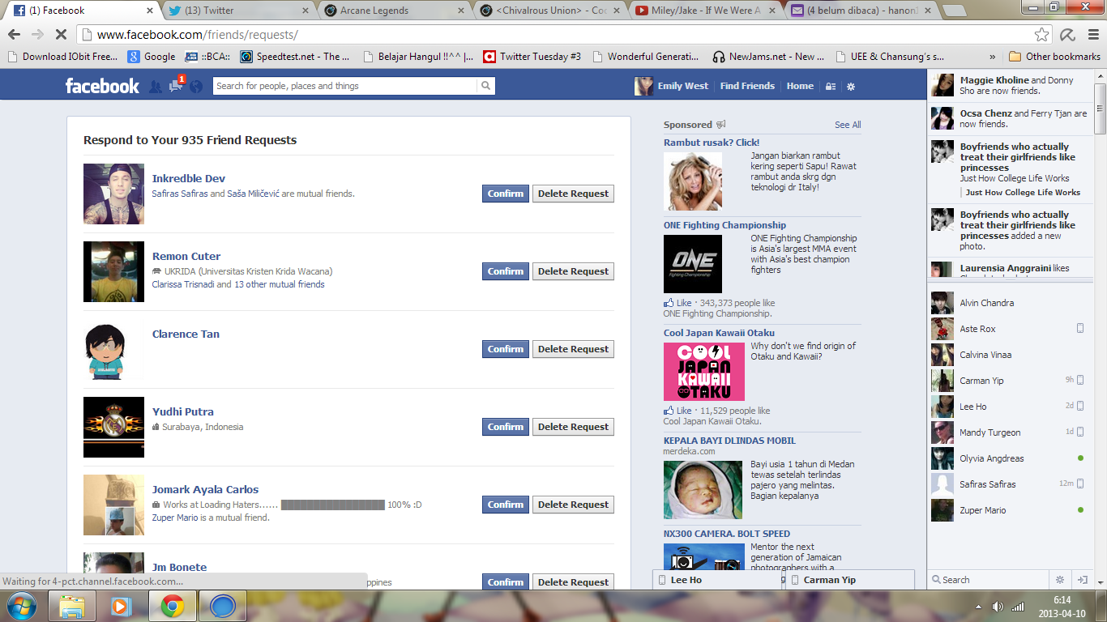Switch to the Arcane Legends tab
Image resolution: width=1107 pixels, height=622 pixels.
click(394, 11)
